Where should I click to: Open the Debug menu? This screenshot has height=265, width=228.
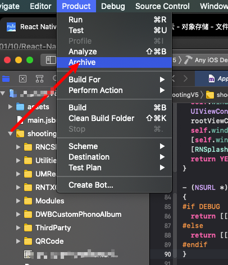(x=113, y=6)
